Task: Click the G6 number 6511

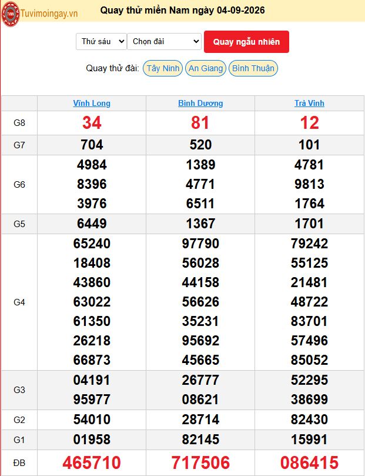Action: tap(200, 204)
